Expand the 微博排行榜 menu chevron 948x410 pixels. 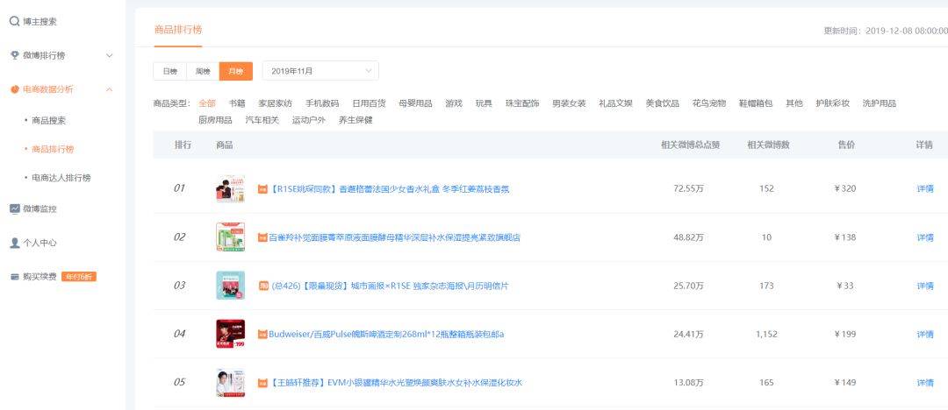(110, 55)
